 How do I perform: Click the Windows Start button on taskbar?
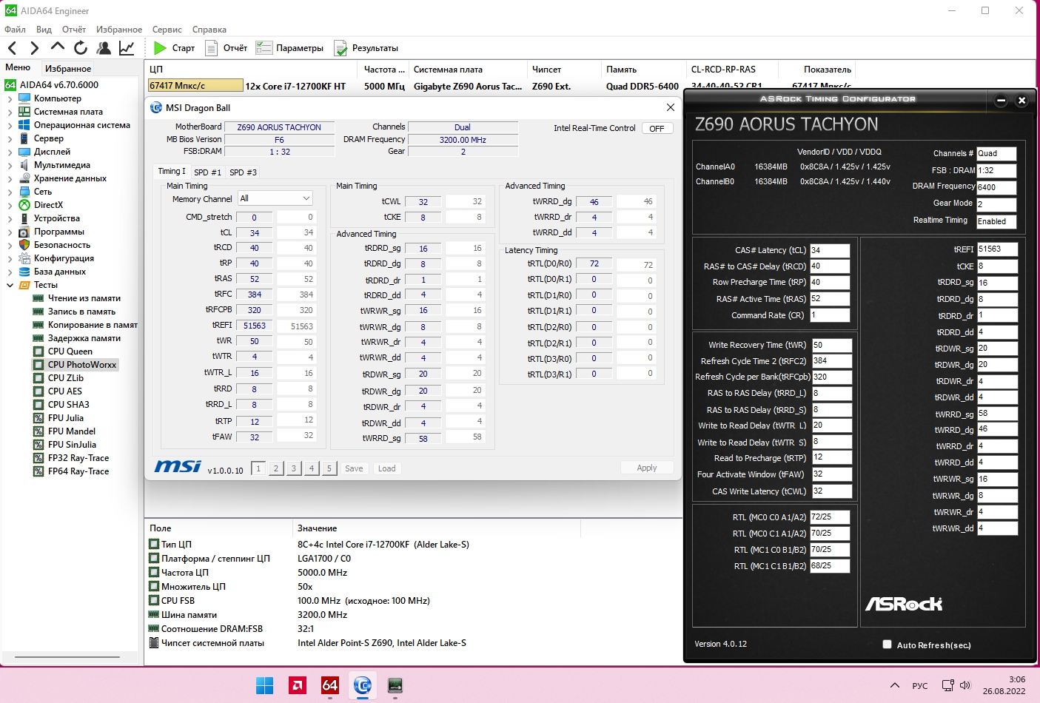(264, 686)
